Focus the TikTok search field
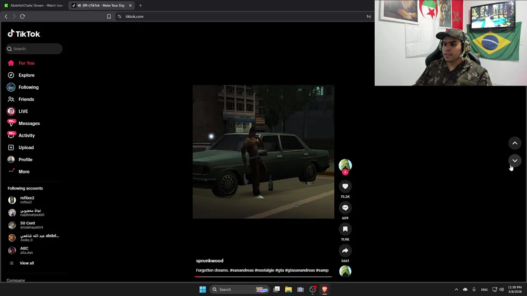The height and width of the screenshot is (296, 527). click(34, 49)
